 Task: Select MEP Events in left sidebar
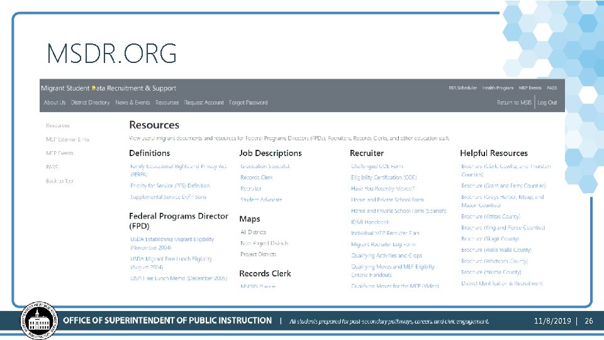[59, 153]
